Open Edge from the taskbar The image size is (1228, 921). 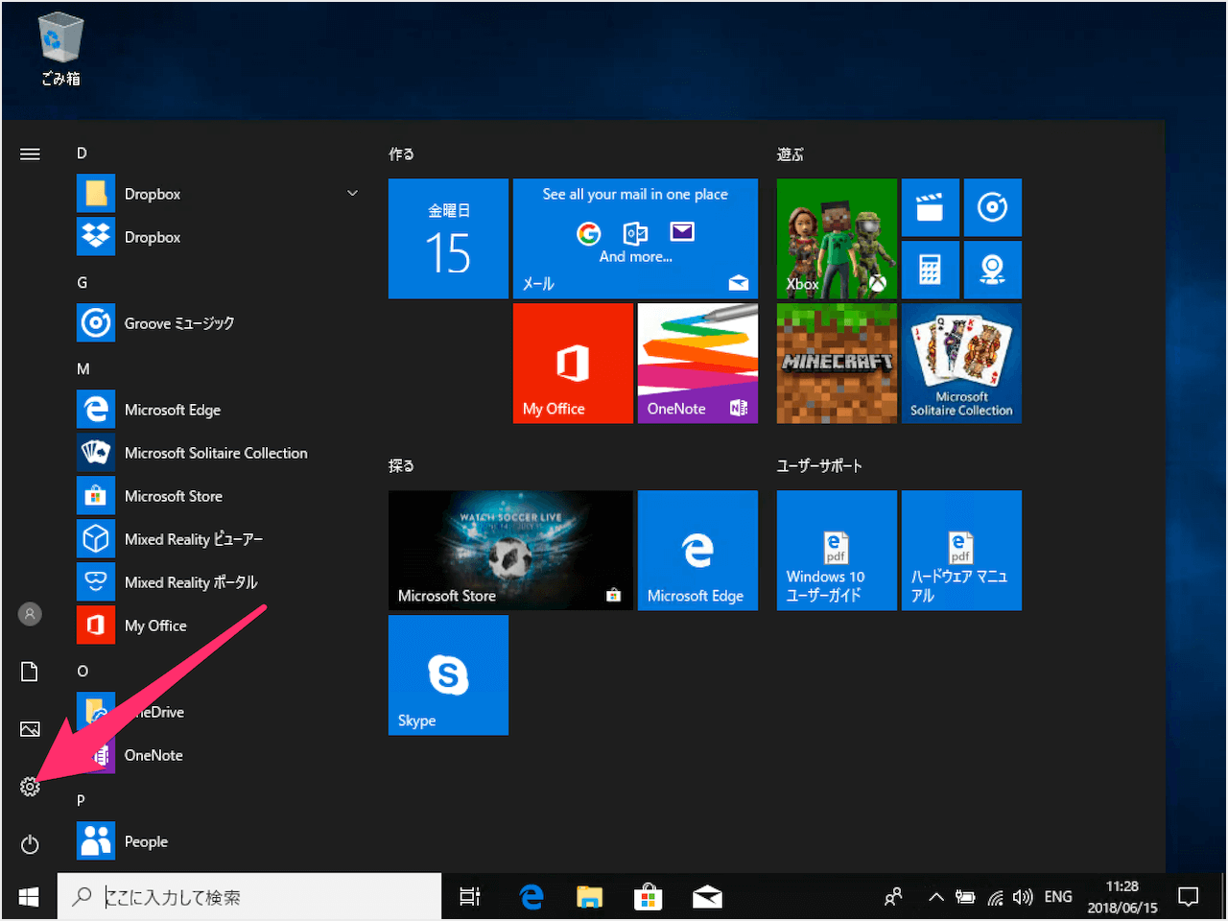[531, 897]
